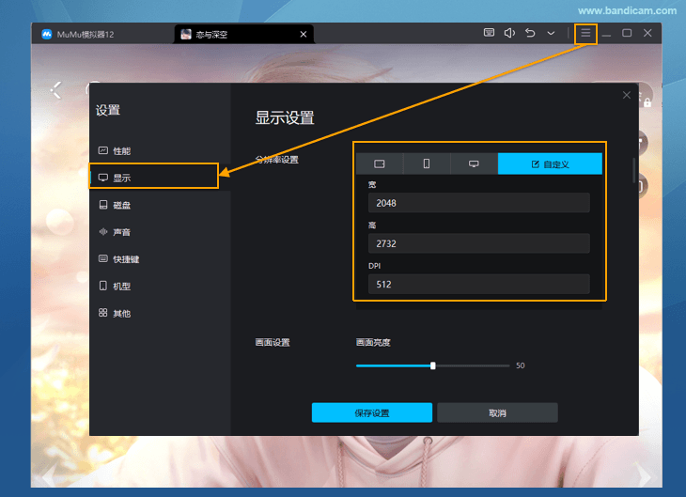
Task: Click the 恋与深空 game thumbnail icon
Action: 186,34
